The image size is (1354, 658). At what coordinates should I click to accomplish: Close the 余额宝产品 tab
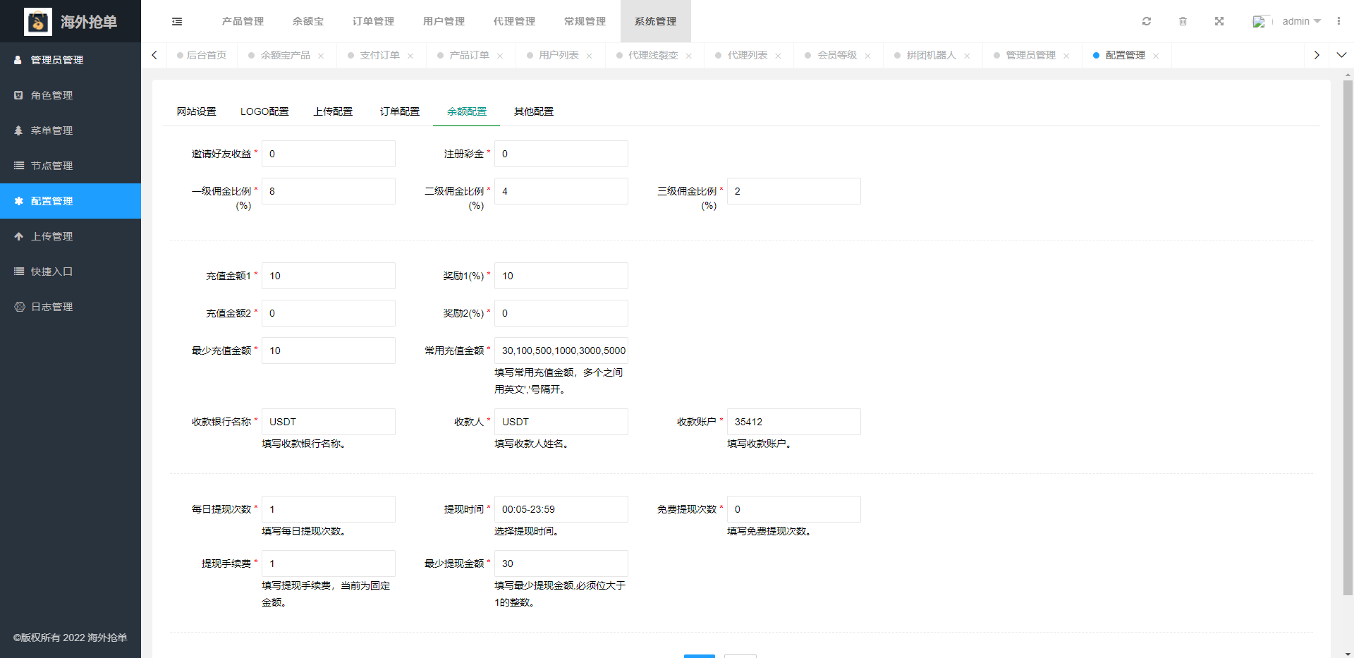pos(321,56)
